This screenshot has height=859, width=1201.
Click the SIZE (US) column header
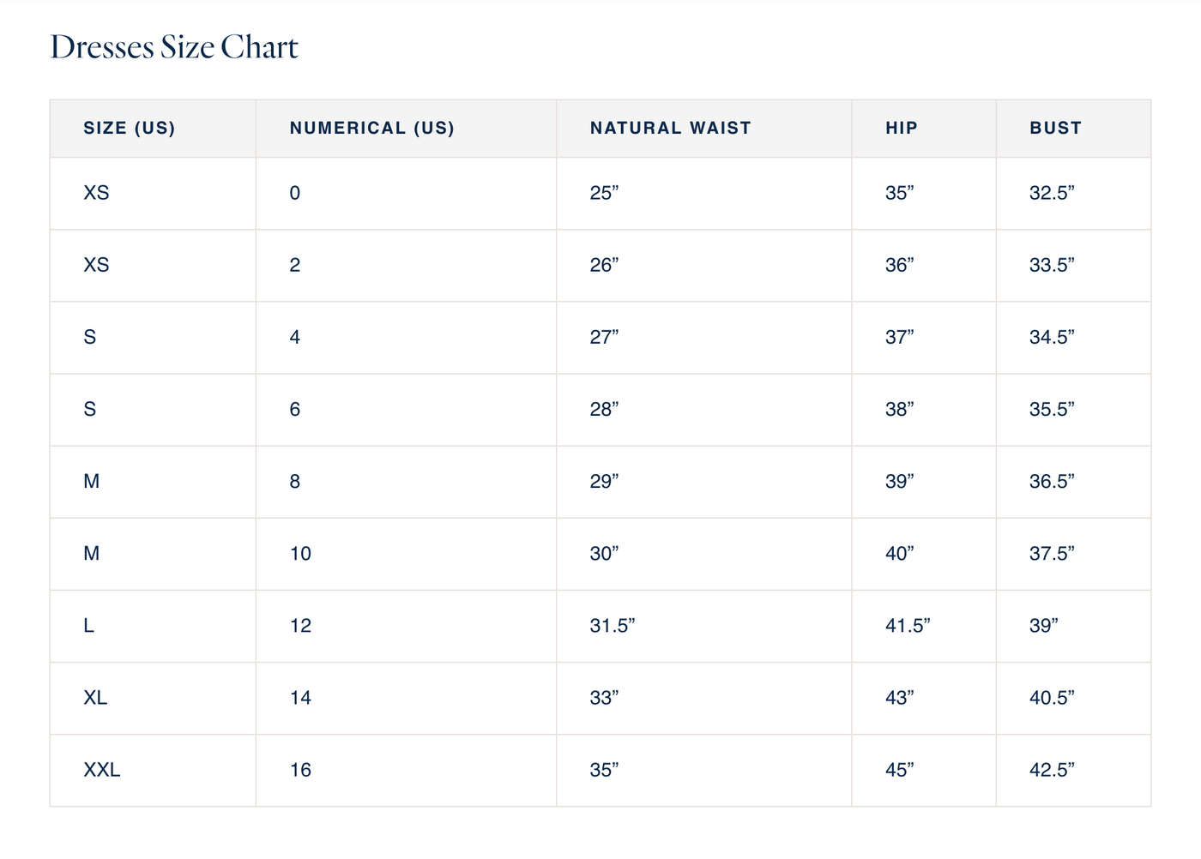click(x=130, y=128)
